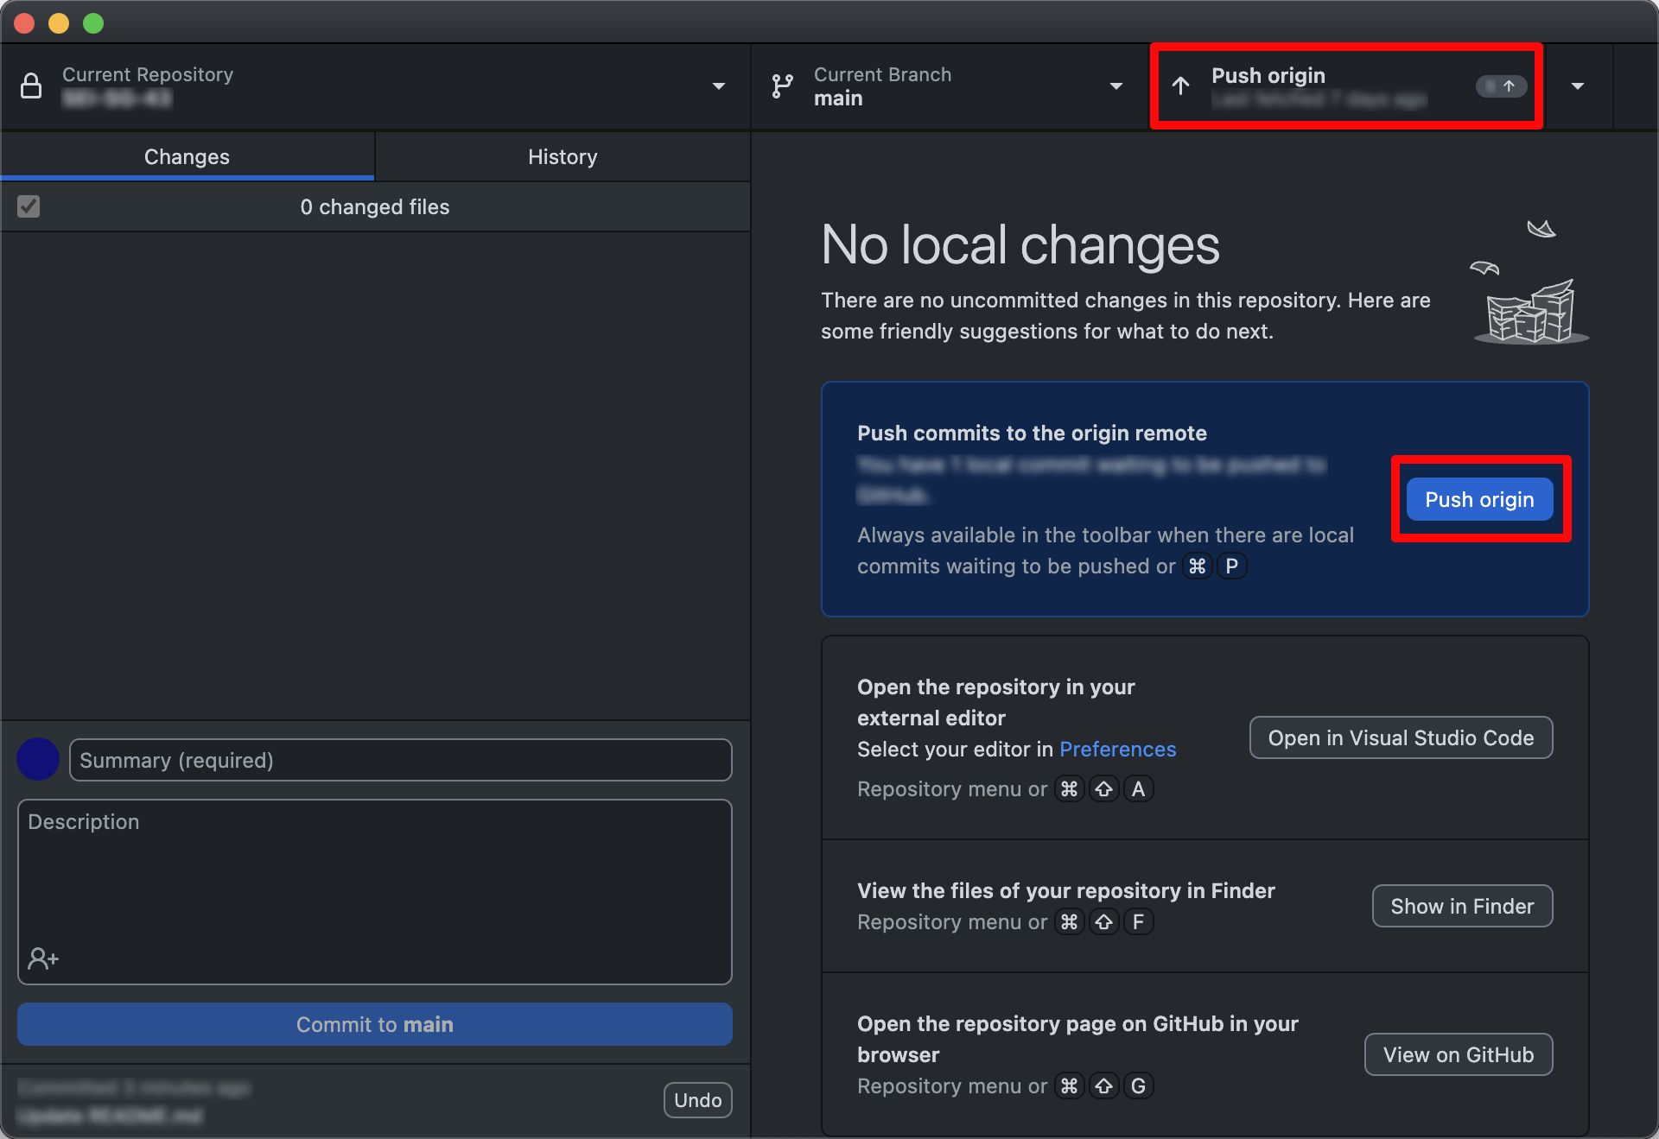The image size is (1659, 1139).
Task: Click the blue user avatar circle
Action: pos(38,760)
